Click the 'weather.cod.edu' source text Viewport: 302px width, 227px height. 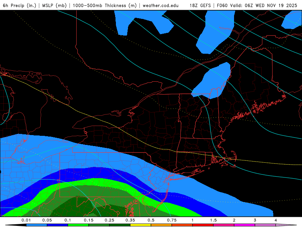160,5
